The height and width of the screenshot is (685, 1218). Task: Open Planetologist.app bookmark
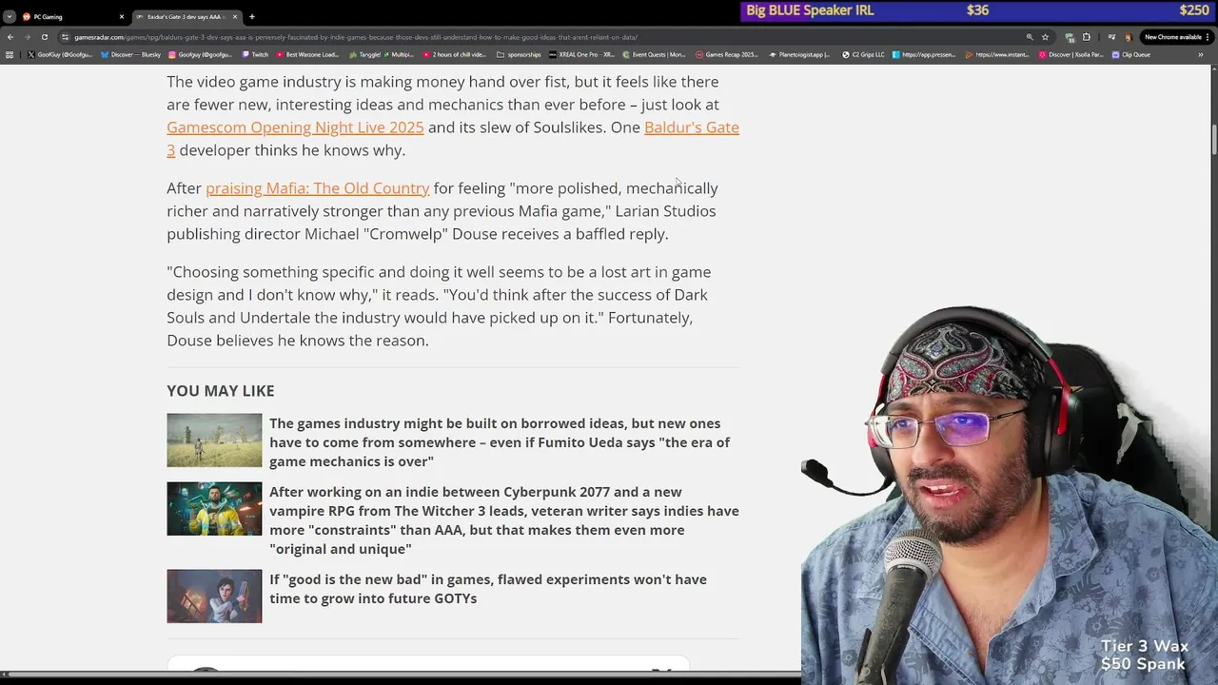(x=801, y=54)
